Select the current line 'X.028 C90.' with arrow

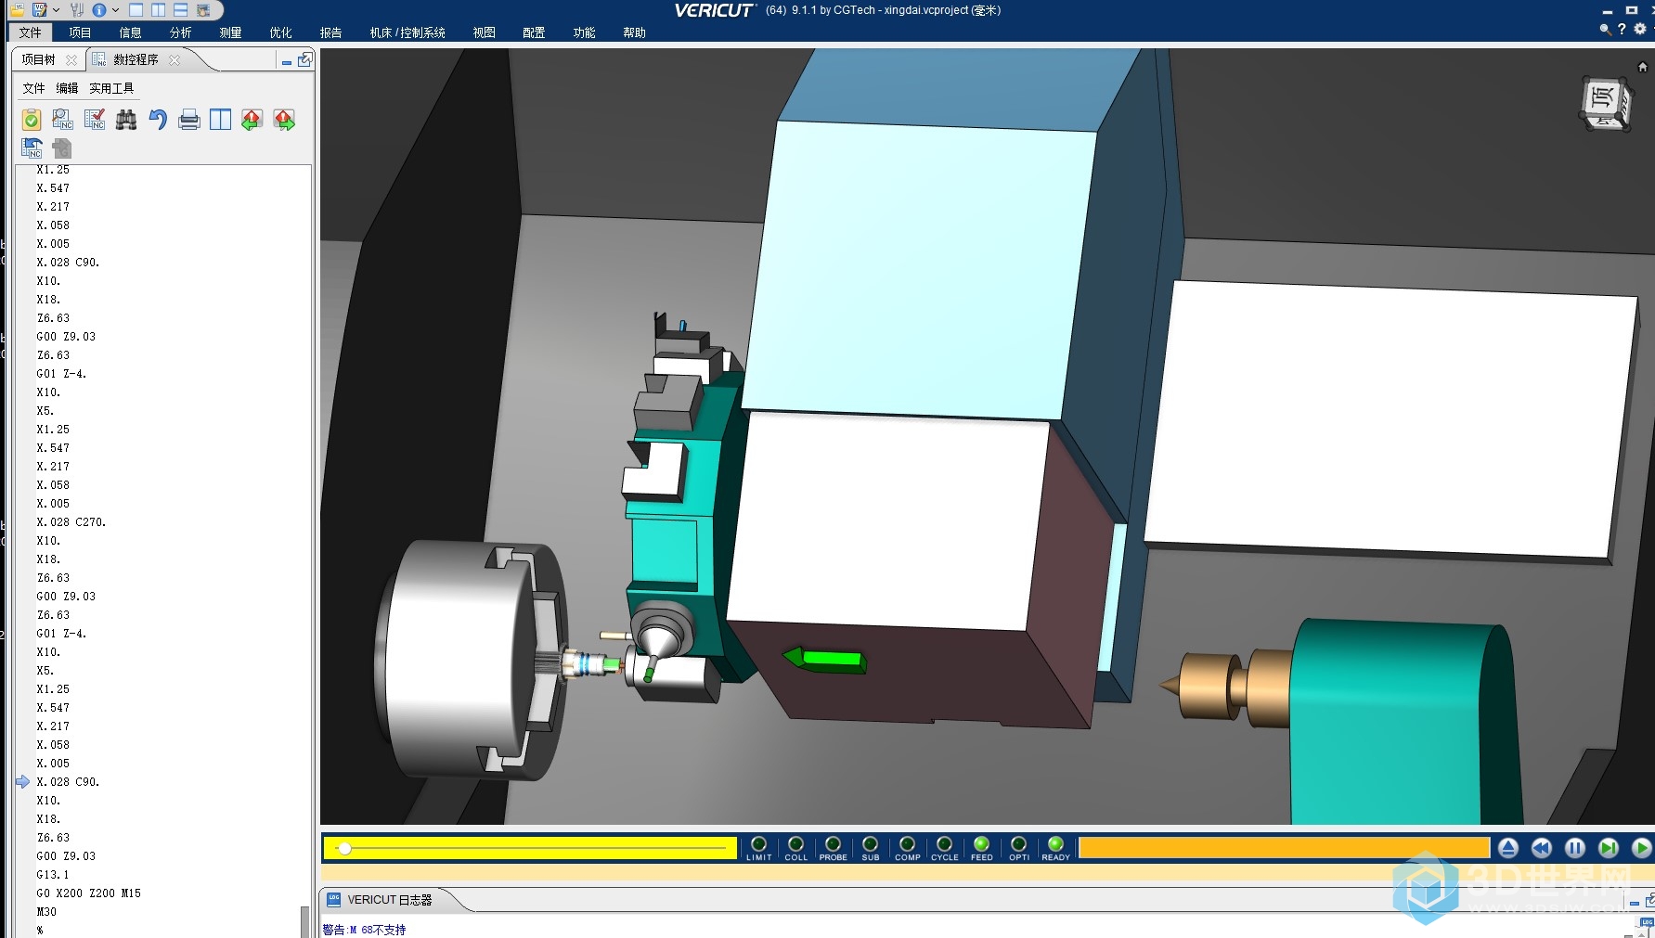click(68, 782)
